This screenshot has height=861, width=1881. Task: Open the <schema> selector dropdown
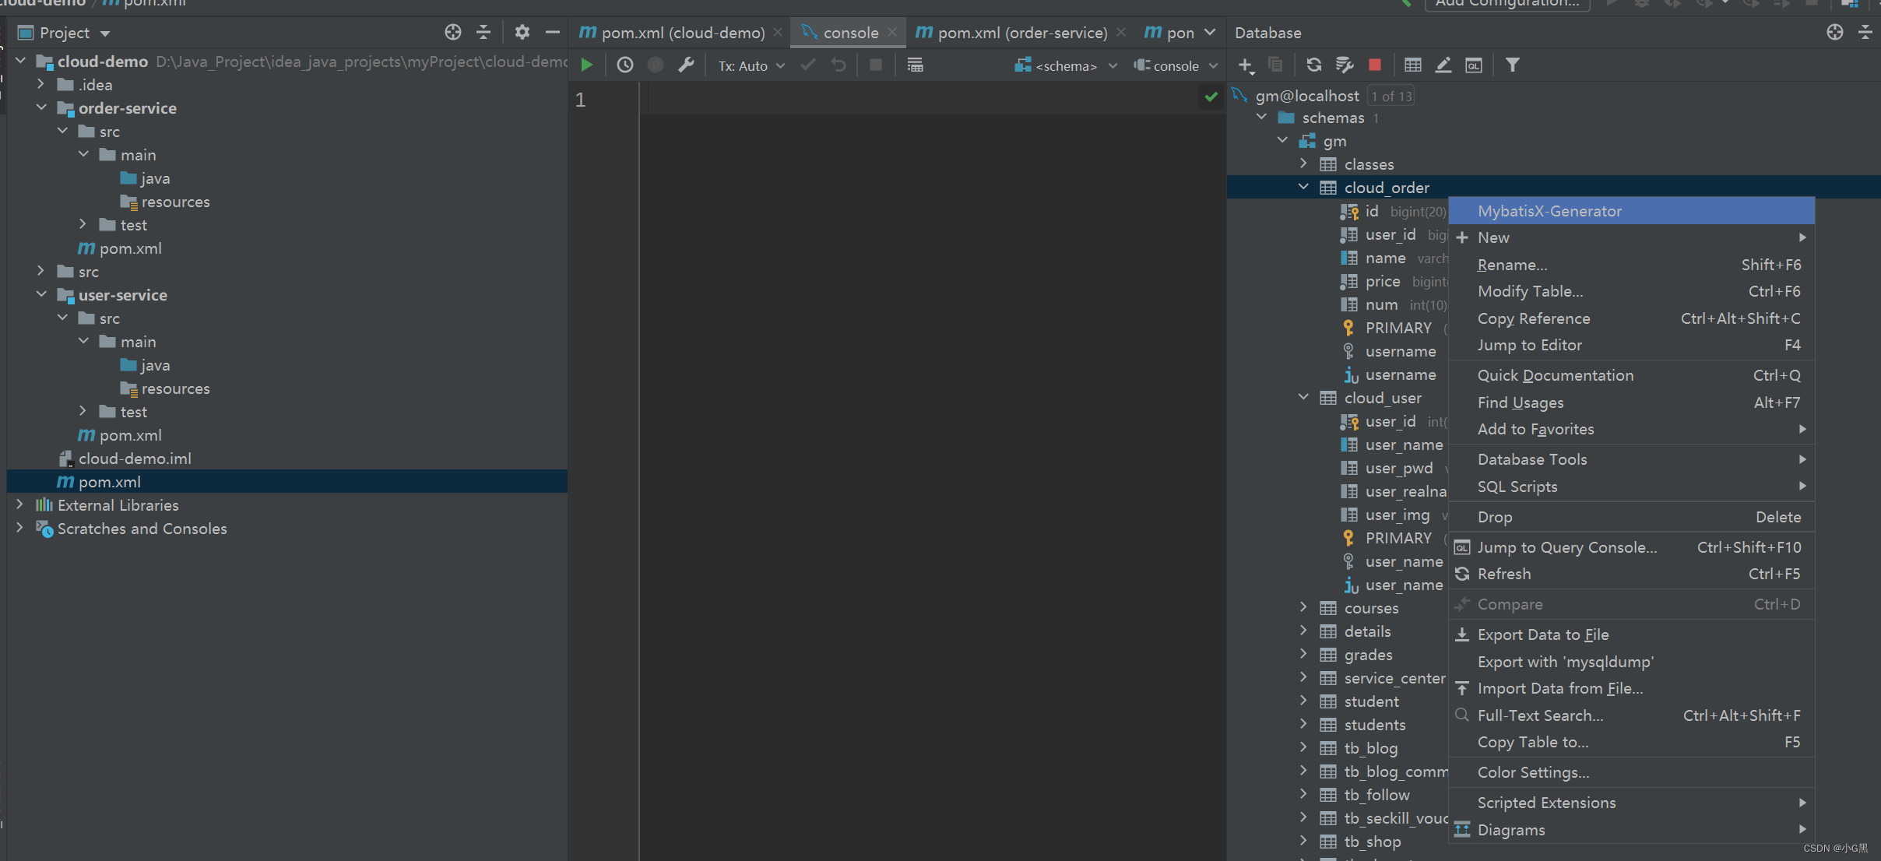coord(1066,66)
